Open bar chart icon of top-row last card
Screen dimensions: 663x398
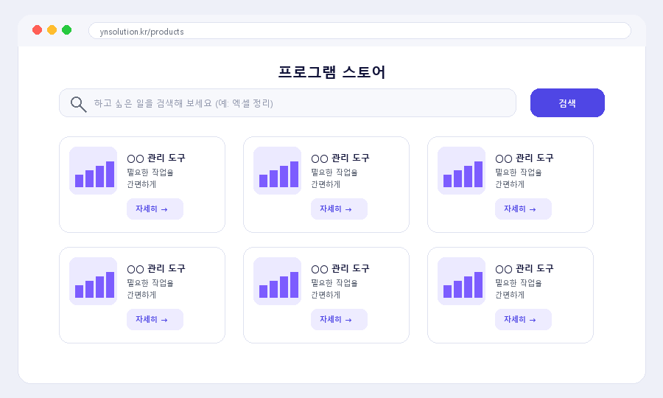tap(461, 170)
